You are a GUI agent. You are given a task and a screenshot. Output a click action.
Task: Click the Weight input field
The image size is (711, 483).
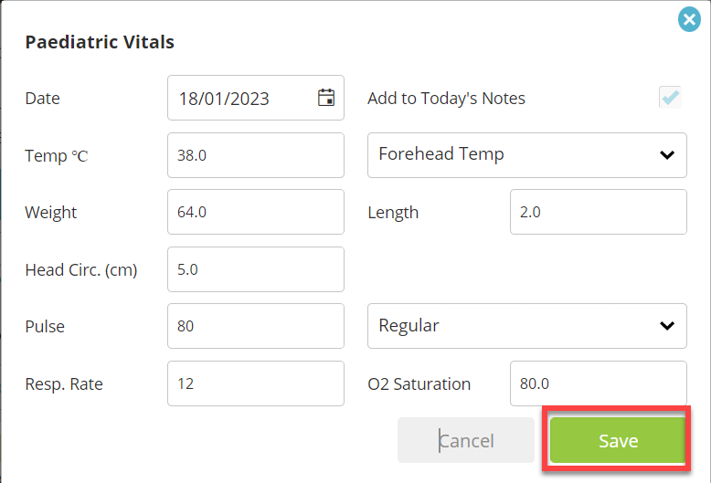(256, 212)
